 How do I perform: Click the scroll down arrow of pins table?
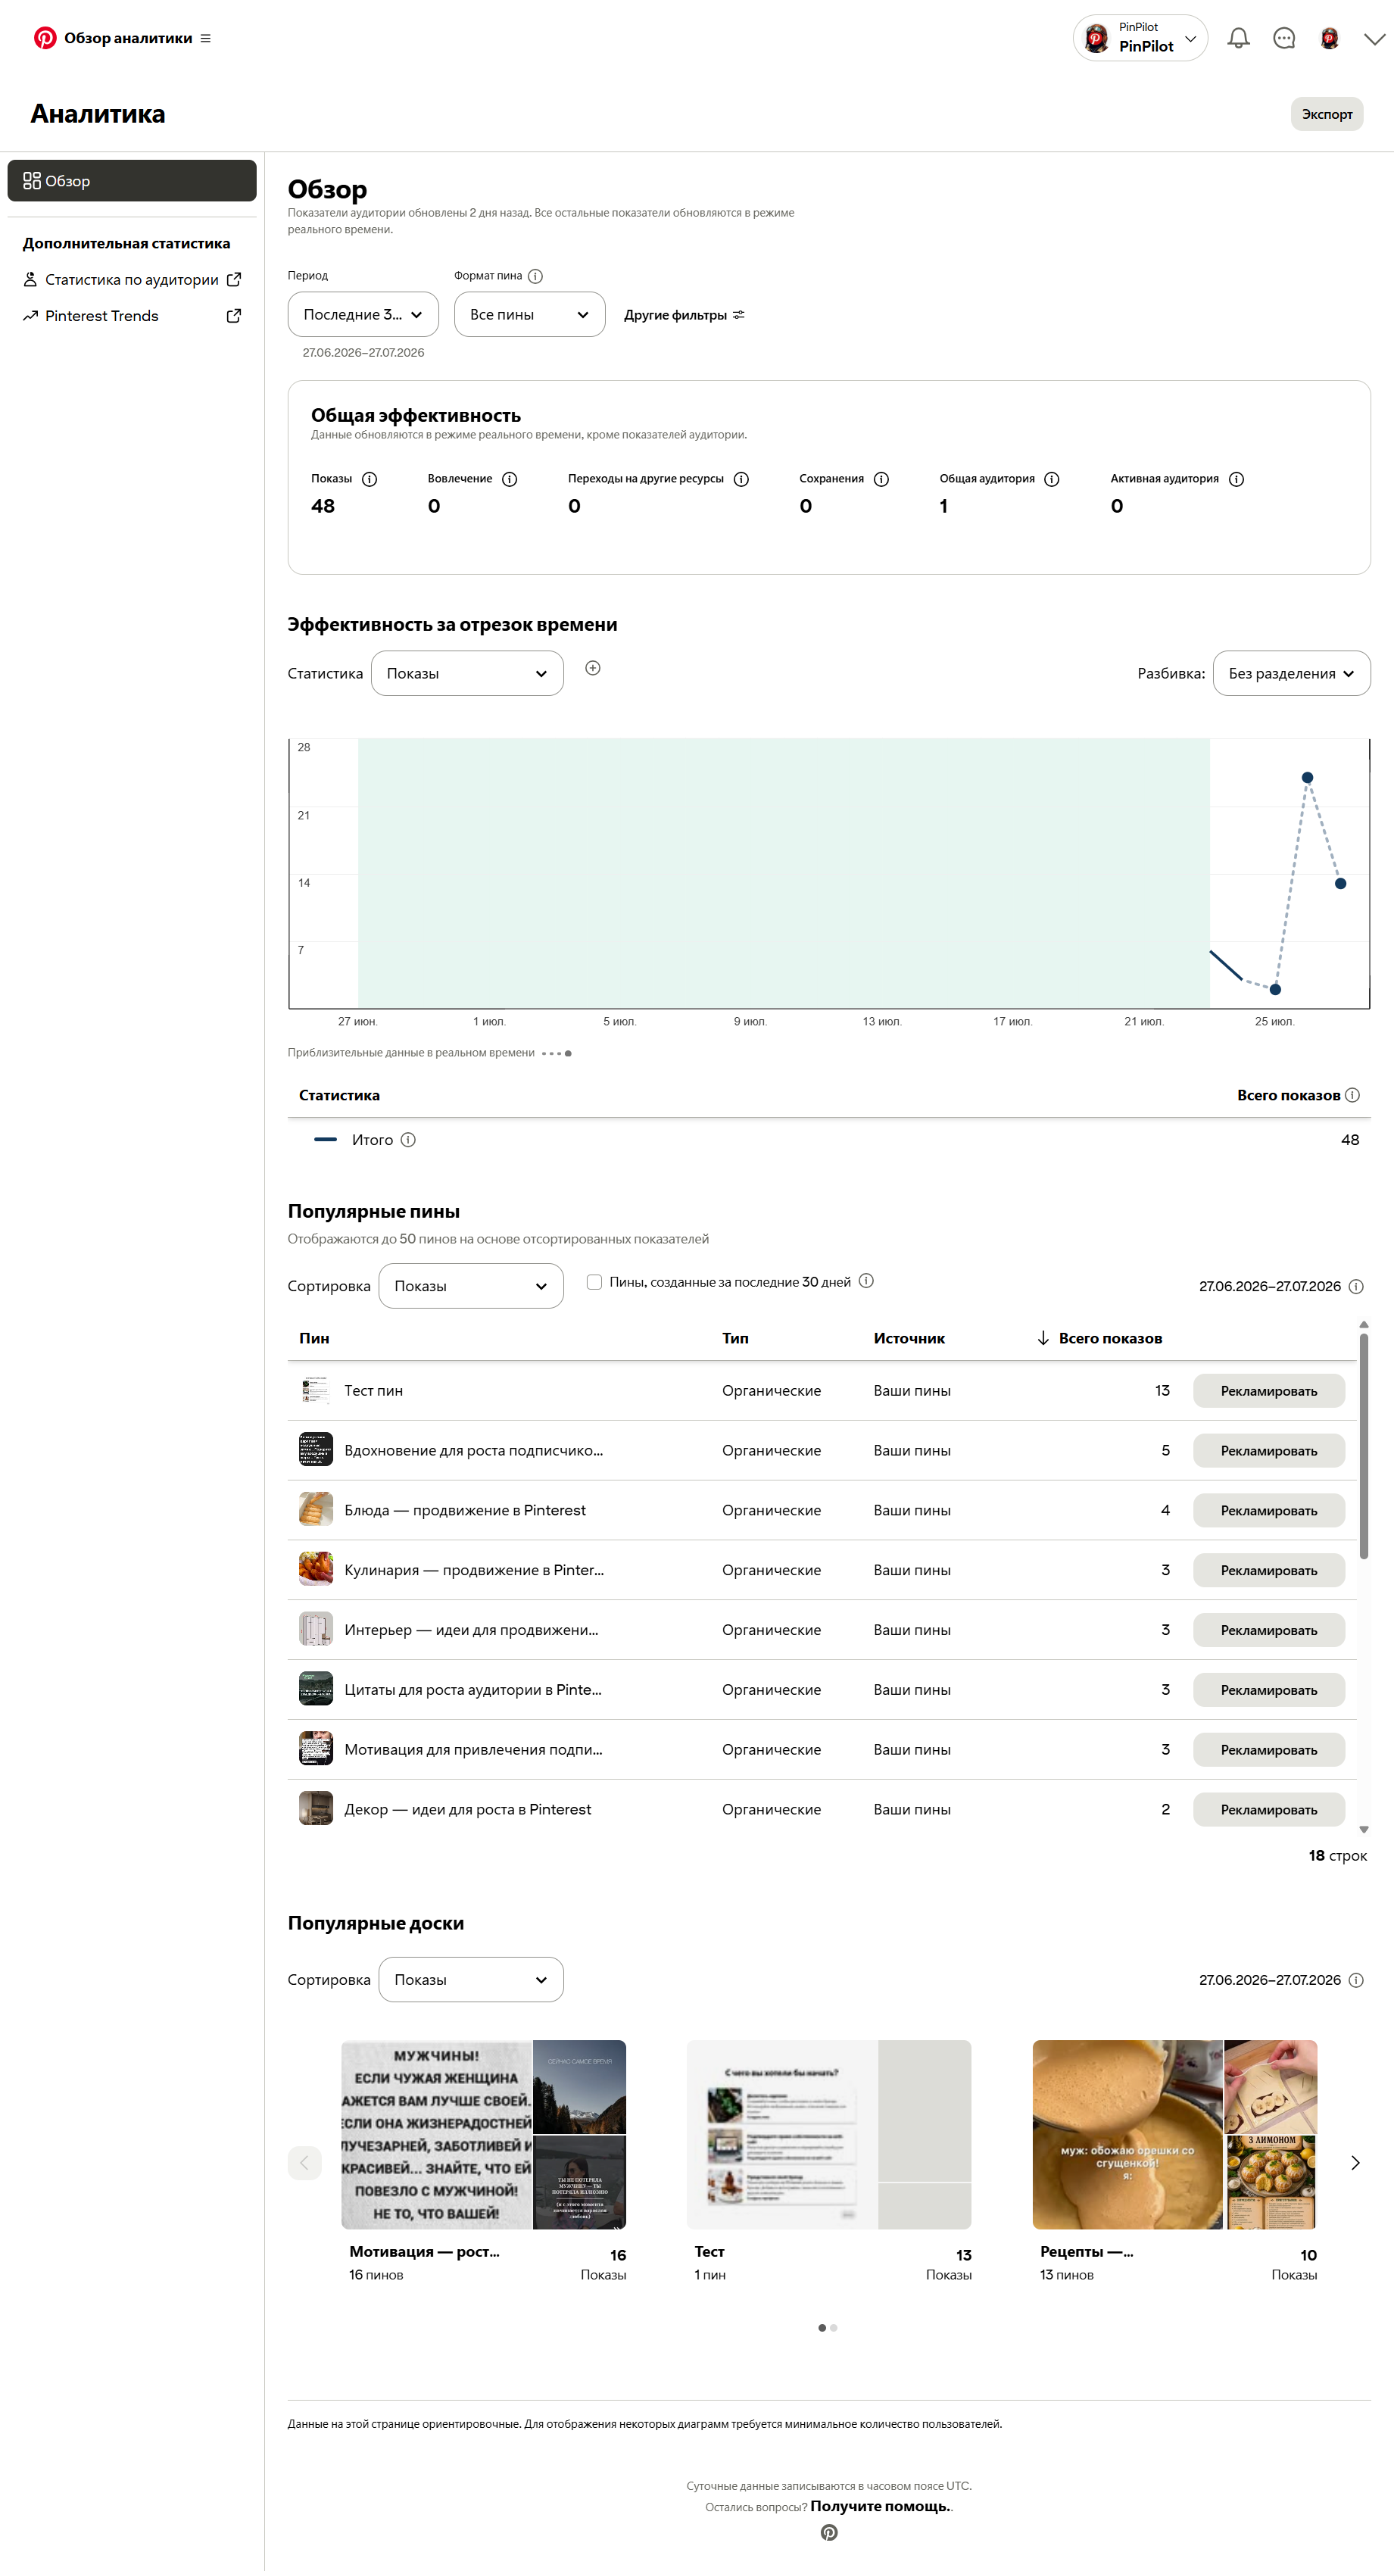pos(1363,1830)
